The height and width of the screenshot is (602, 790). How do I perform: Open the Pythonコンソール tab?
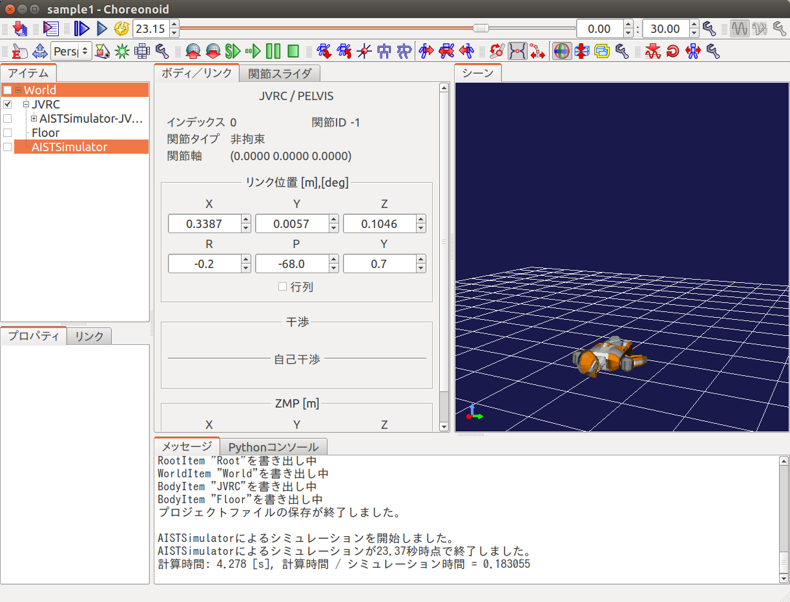[273, 446]
